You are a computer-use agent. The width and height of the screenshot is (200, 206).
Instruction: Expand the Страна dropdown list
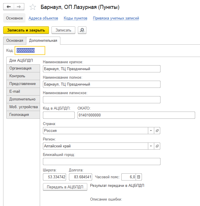click(151, 130)
